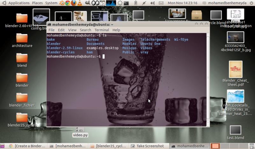Viewport: 255px width, 149px height.
Task: Open the power shutdown menu icon
Action: coord(251,3)
